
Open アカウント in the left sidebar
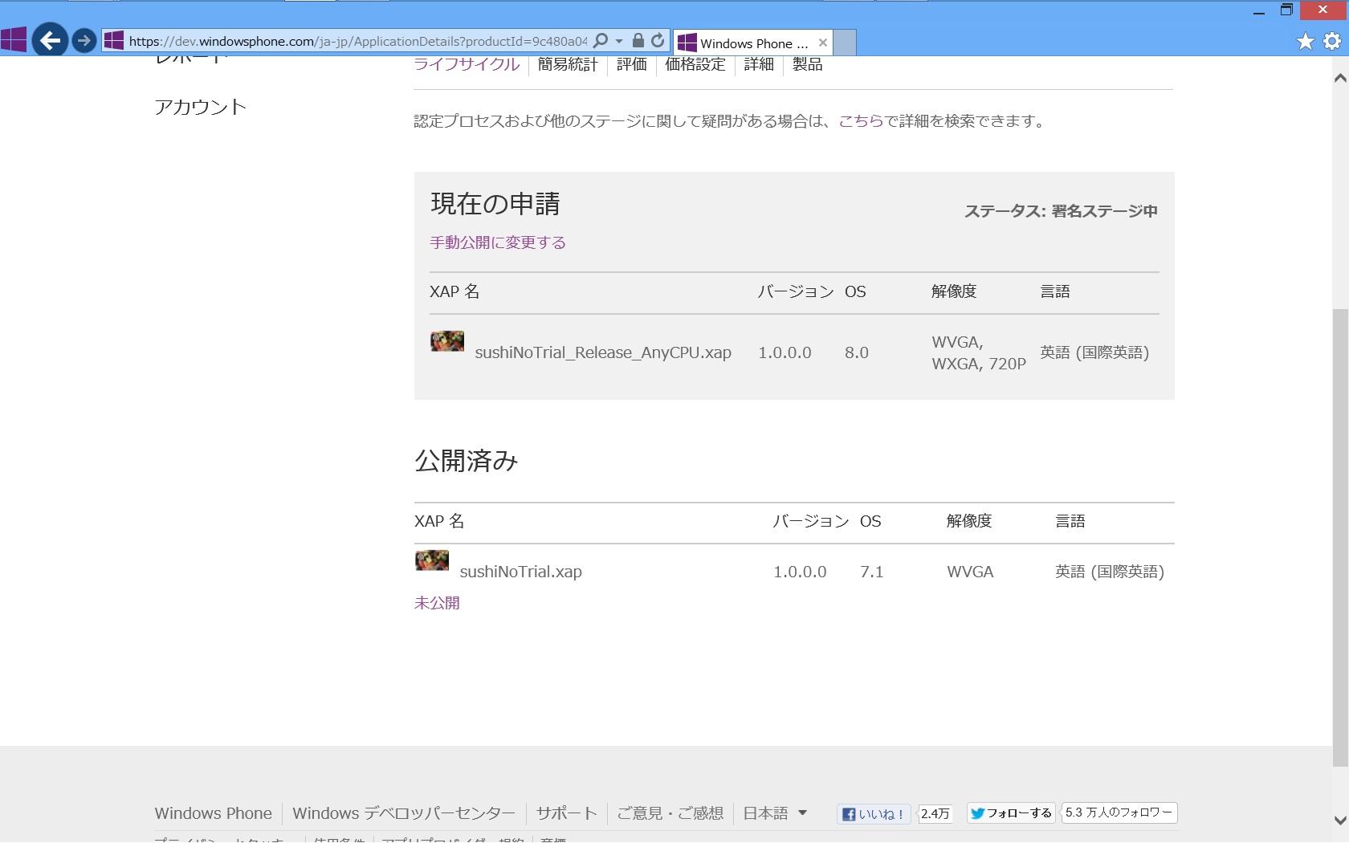tap(200, 107)
